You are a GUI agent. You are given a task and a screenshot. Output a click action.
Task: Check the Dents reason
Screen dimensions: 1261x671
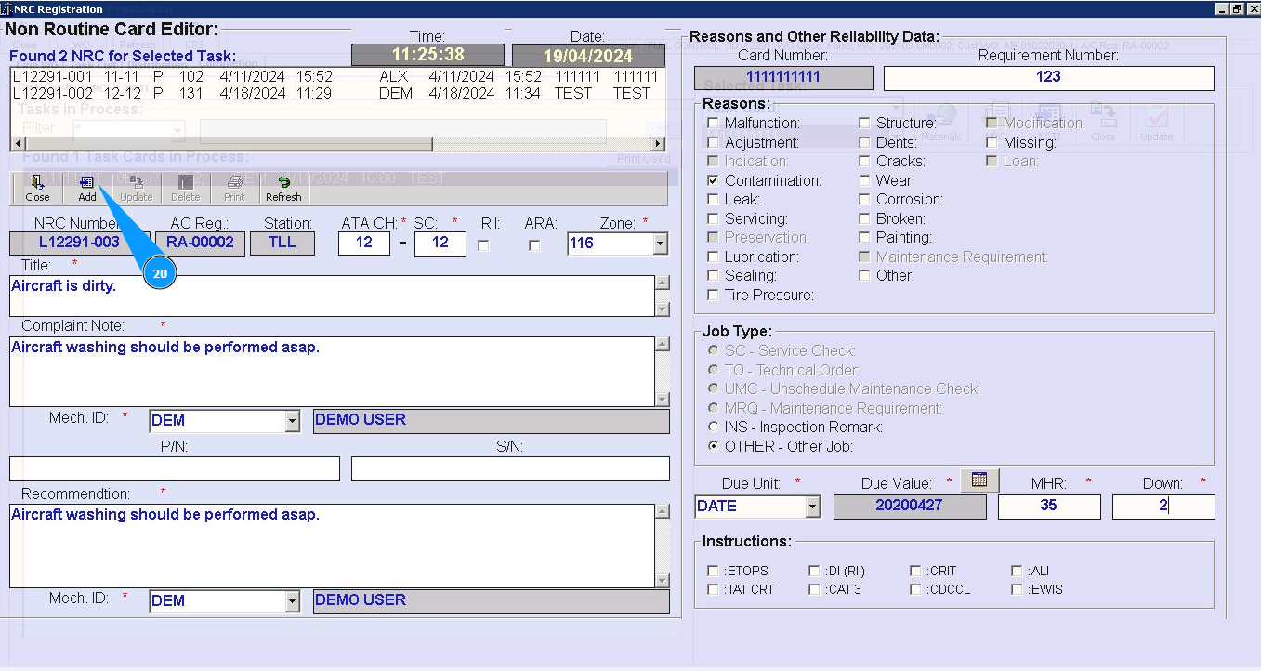(864, 142)
